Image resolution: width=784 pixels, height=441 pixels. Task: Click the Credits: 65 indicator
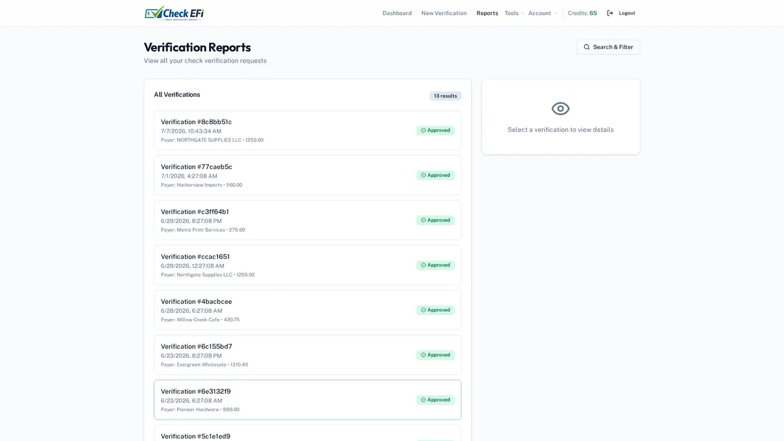pos(582,13)
